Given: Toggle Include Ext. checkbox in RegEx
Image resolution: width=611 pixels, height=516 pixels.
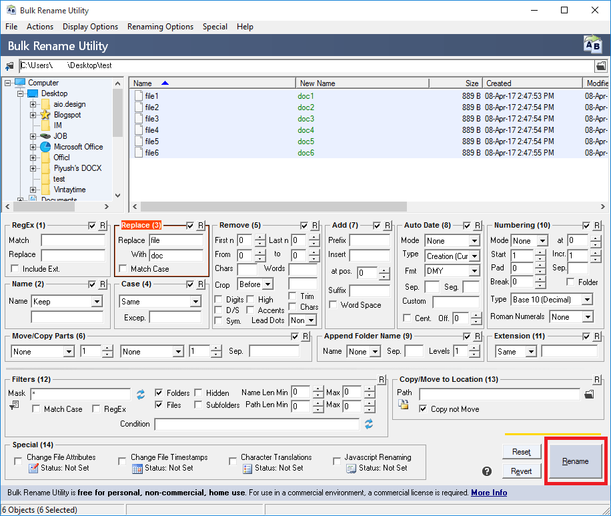Looking at the screenshot, I should [15, 269].
